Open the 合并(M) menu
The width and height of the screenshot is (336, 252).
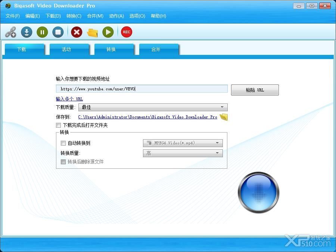click(95, 16)
